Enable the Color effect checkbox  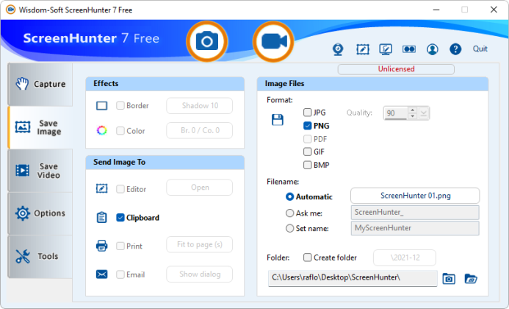click(120, 131)
